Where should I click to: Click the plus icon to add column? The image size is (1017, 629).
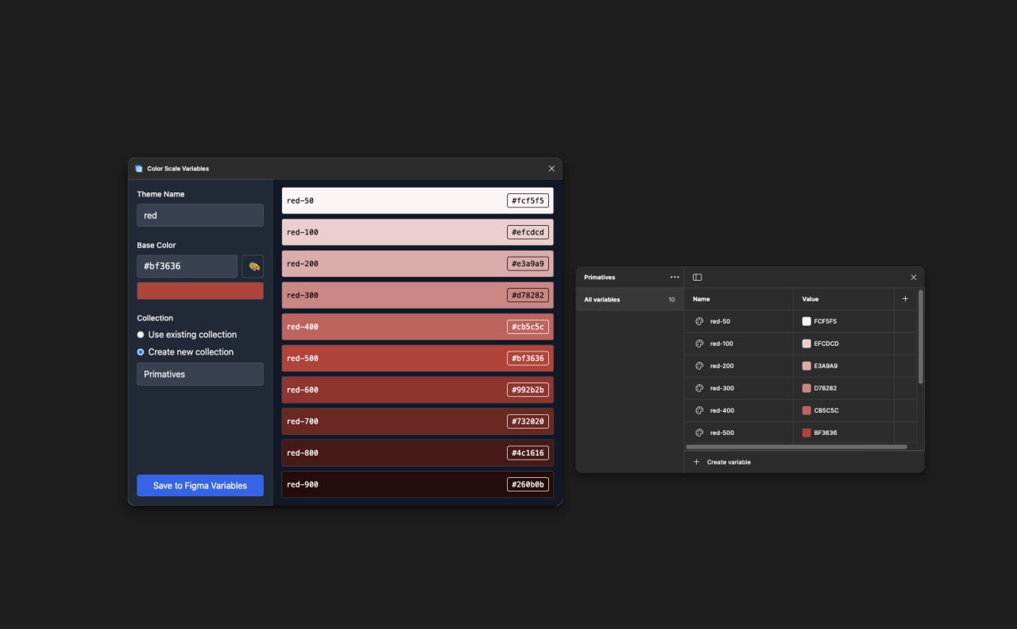coord(905,299)
